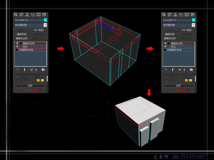Select 编辑多边形 entry in right modifier stack

(178, 43)
